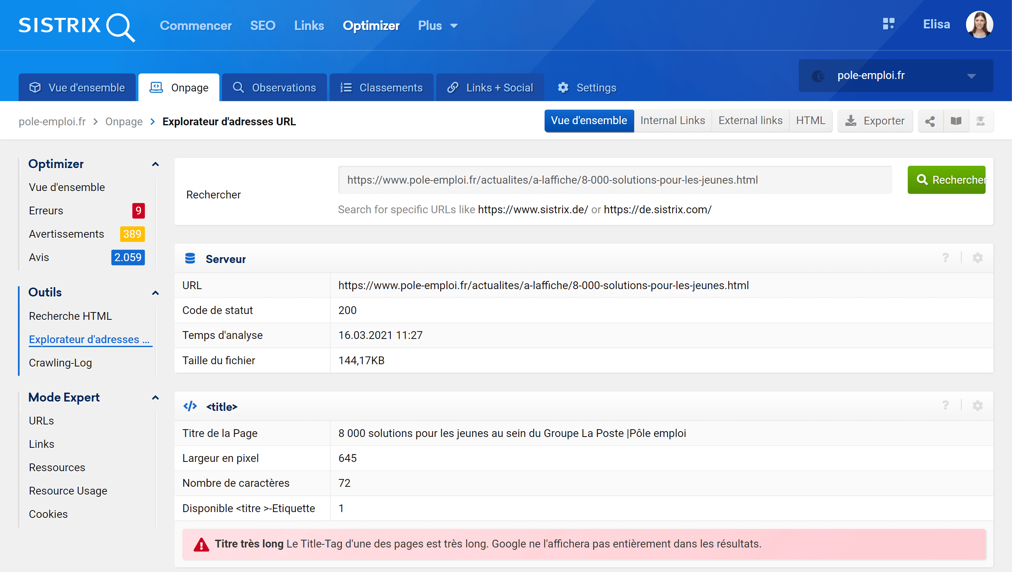
Task: Open the handbook book icon
Action: click(956, 121)
